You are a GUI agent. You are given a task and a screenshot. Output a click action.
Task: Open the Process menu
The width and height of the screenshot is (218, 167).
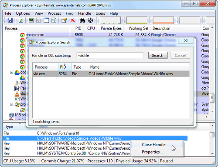pos(54,13)
